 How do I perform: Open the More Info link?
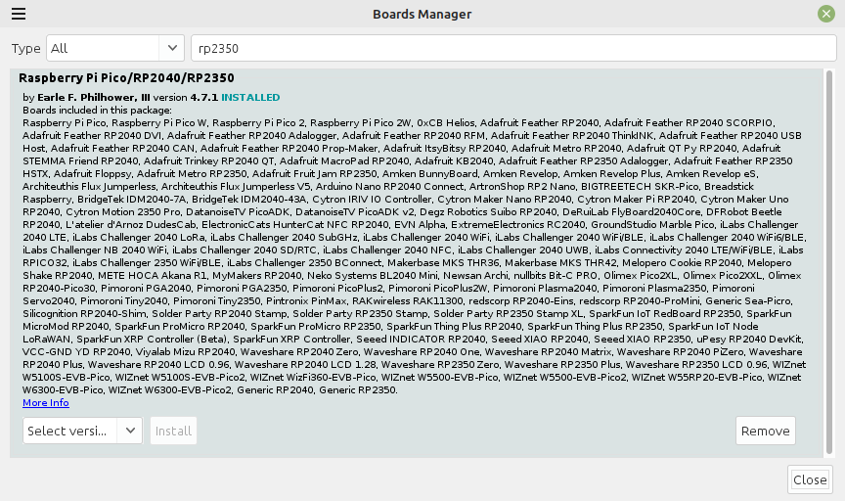[x=46, y=403]
